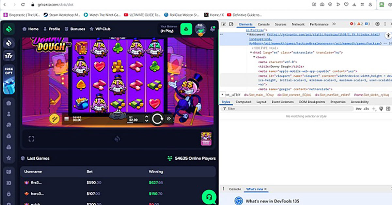The height and width of the screenshot is (205, 392).
Task: Open the FREE GIFT sidebar banner
Action: click(x=9, y=80)
